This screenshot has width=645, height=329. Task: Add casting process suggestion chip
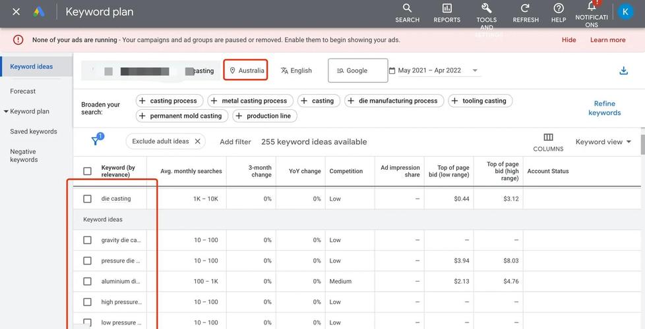(169, 101)
